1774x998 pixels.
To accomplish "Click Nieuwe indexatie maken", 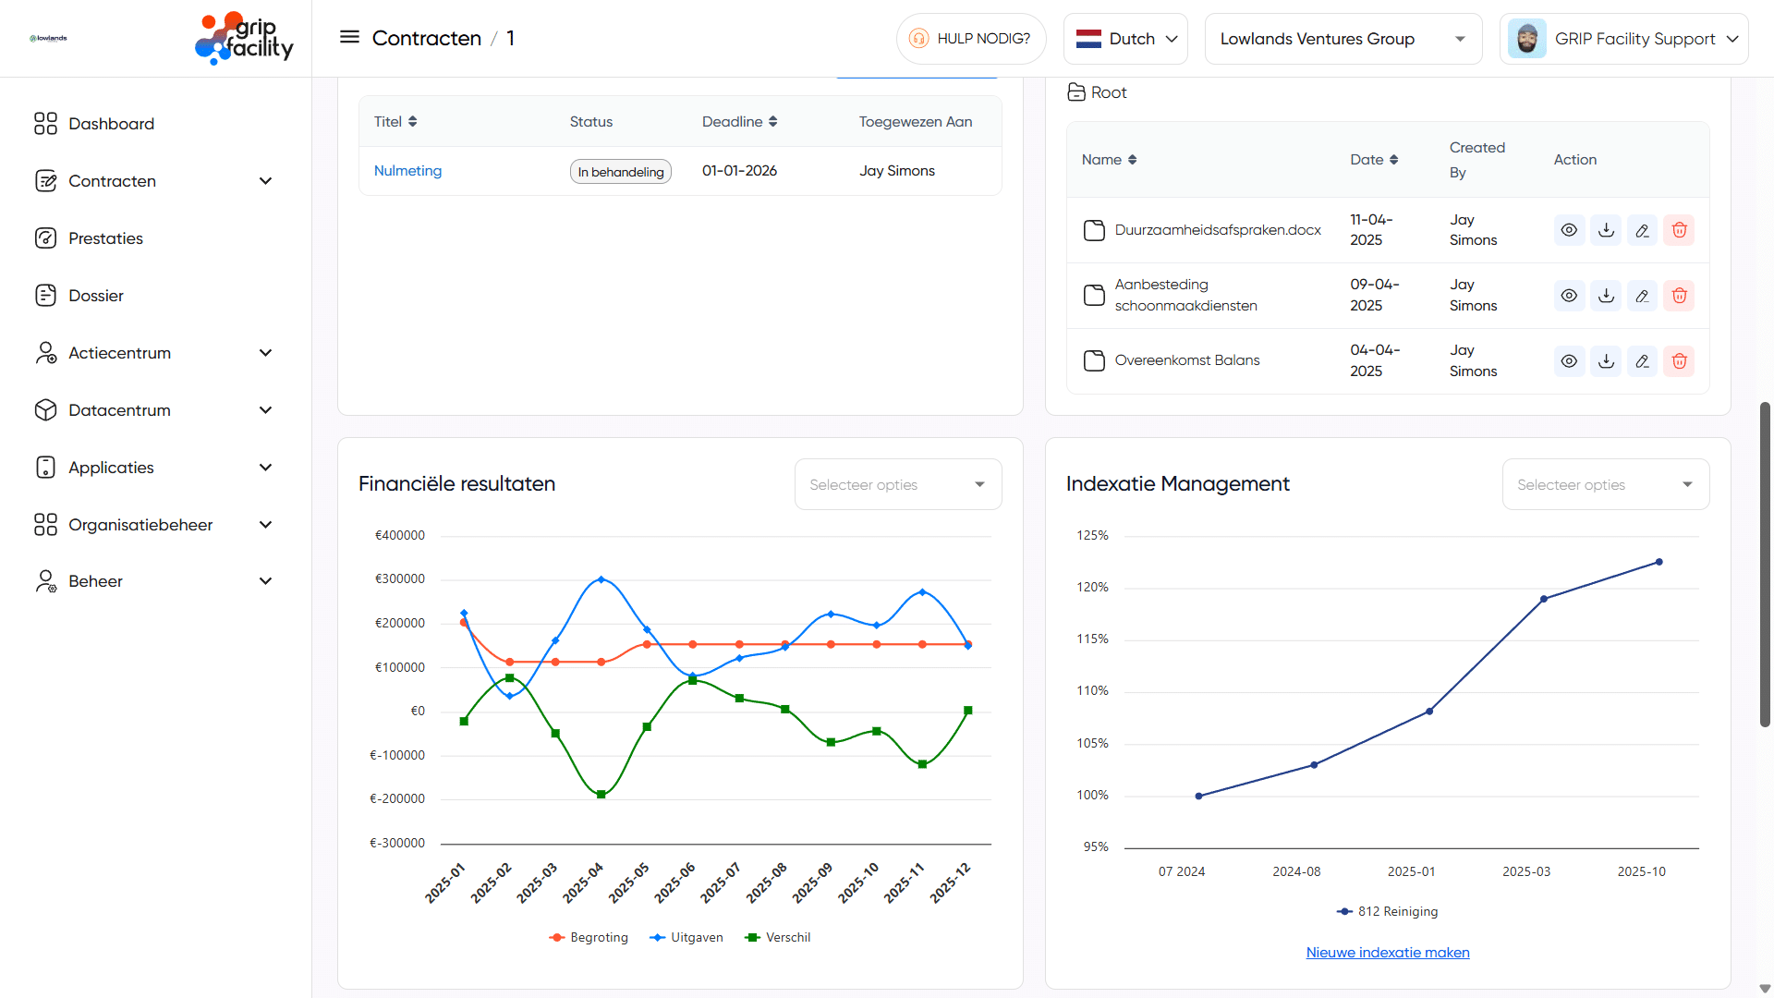I will [1387, 952].
